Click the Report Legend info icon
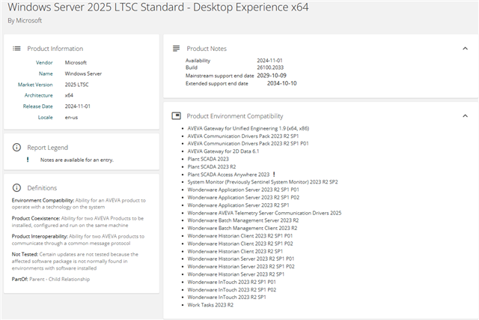This screenshot has width=479, height=320. tap(16, 148)
